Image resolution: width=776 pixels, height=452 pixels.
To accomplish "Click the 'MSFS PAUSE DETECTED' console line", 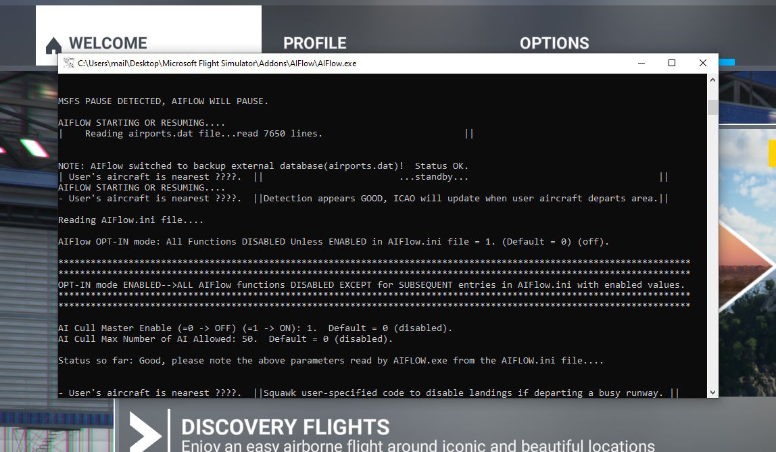I will [x=163, y=101].
